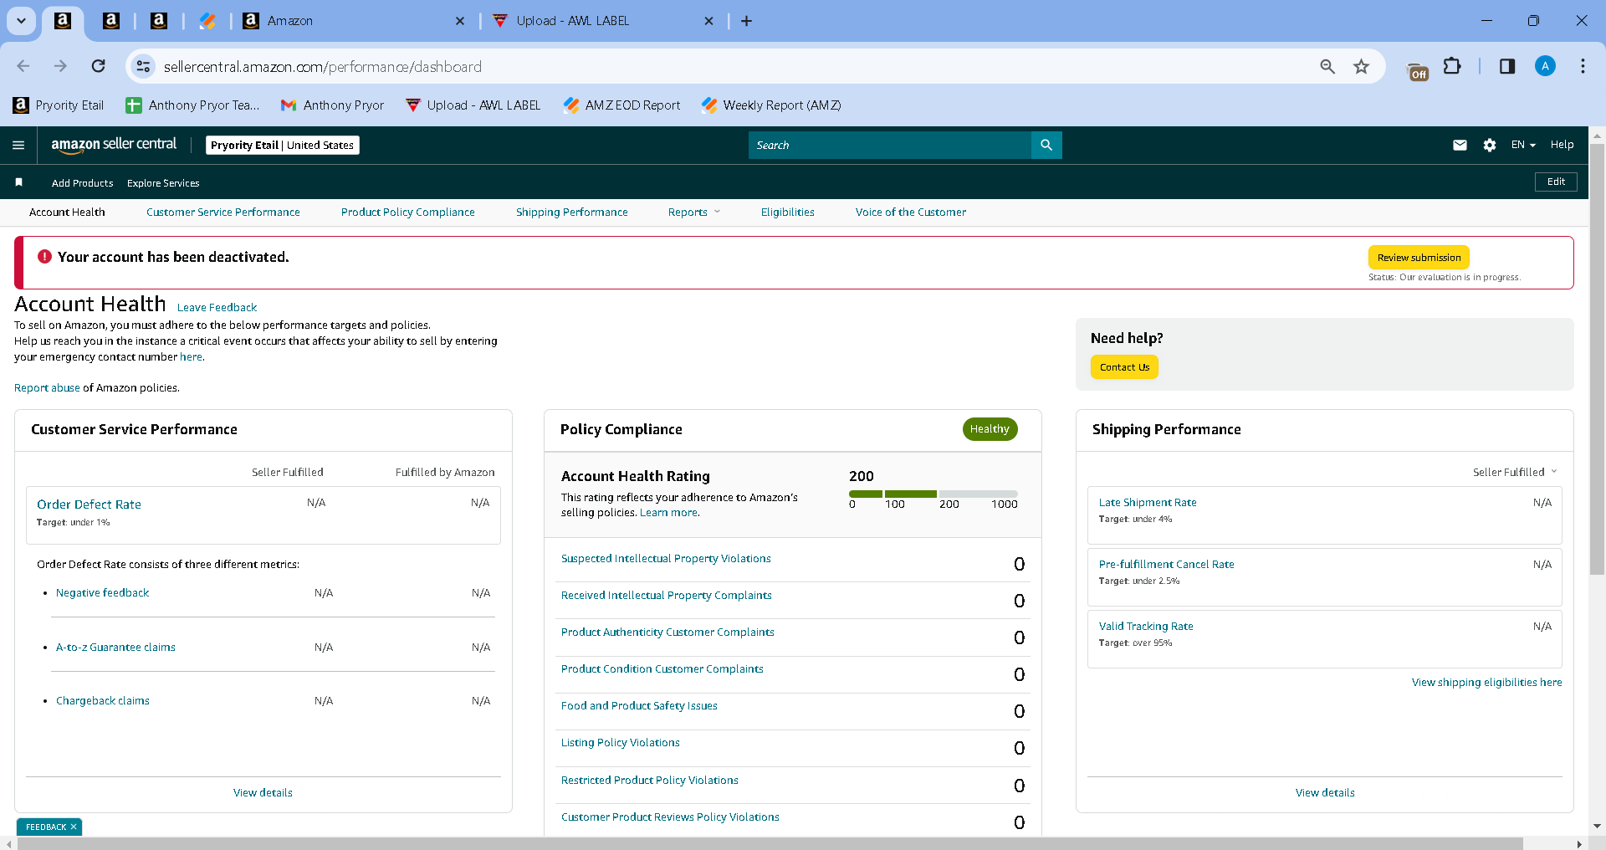Viewport: 1606px width, 850px height.
Task: Bookmark this page with the star
Action: coord(1361,66)
